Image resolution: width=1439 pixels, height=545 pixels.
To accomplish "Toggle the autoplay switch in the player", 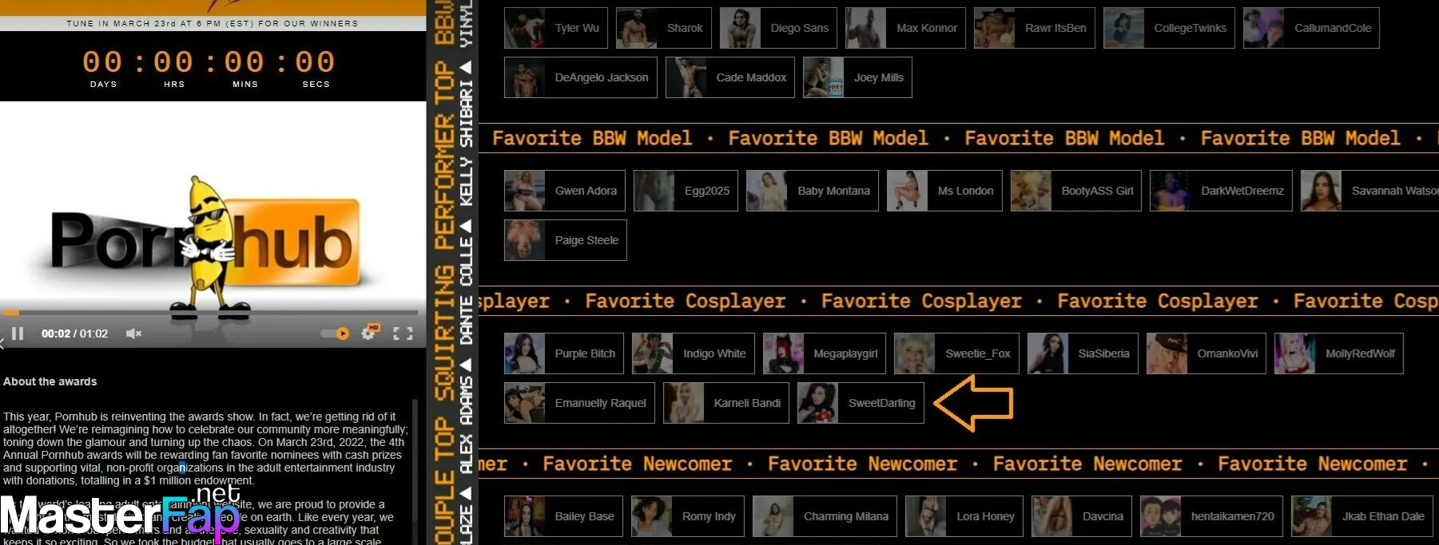I will point(336,334).
